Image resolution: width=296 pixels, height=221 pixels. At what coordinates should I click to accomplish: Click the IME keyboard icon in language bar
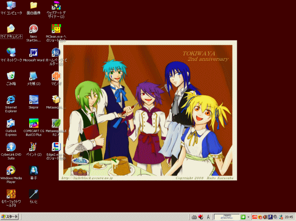coord(194,217)
